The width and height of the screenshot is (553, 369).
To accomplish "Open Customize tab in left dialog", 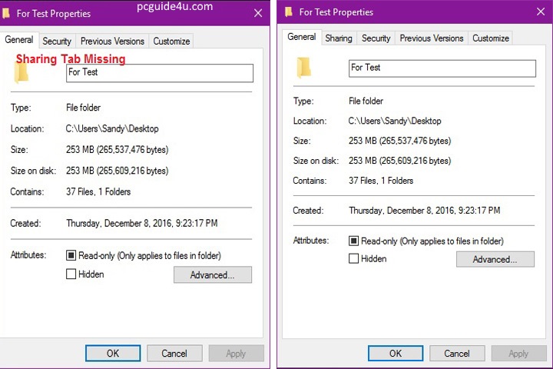I will click(x=171, y=42).
